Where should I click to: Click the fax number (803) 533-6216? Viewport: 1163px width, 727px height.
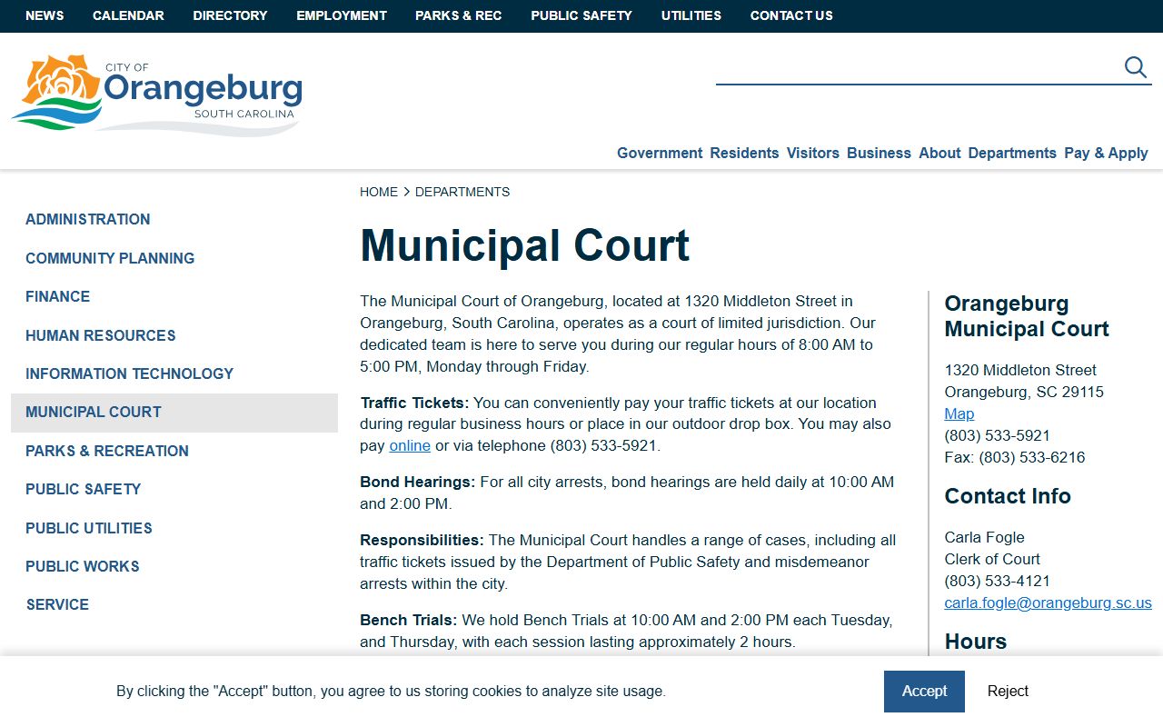click(x=1032, y=457)
